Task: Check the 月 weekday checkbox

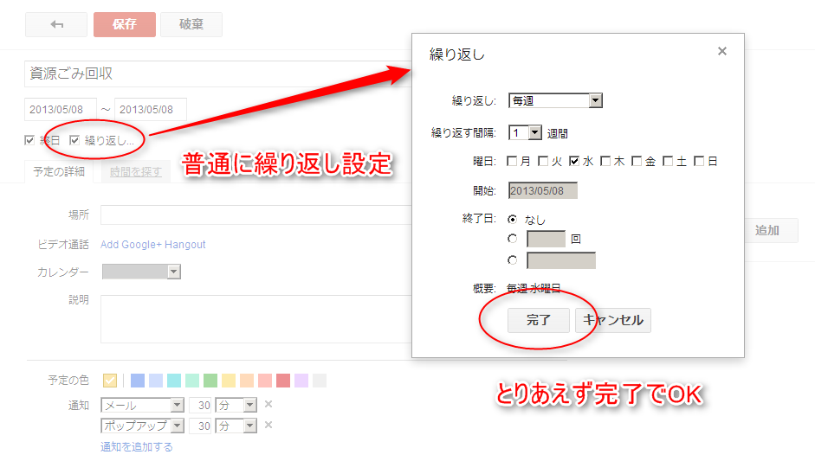Action: [513, 161]
